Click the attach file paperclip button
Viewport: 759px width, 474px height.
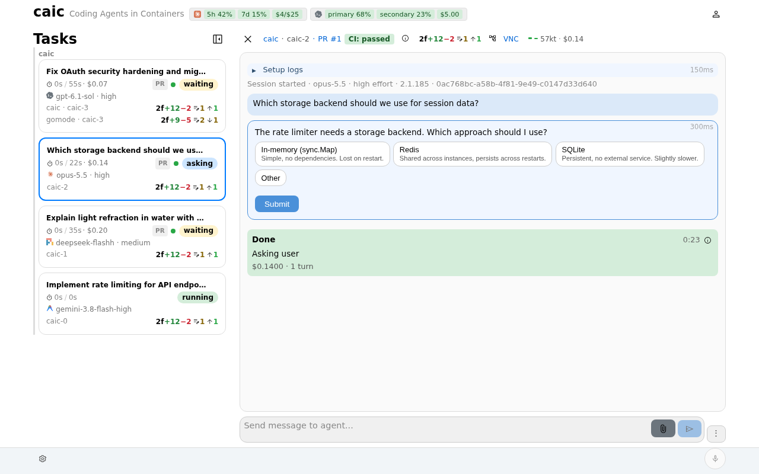[x=663, y=428]
